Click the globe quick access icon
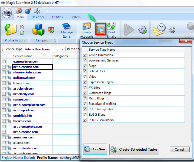The height and width of the screenshot is (162, 194). click(x=28, y=11)
